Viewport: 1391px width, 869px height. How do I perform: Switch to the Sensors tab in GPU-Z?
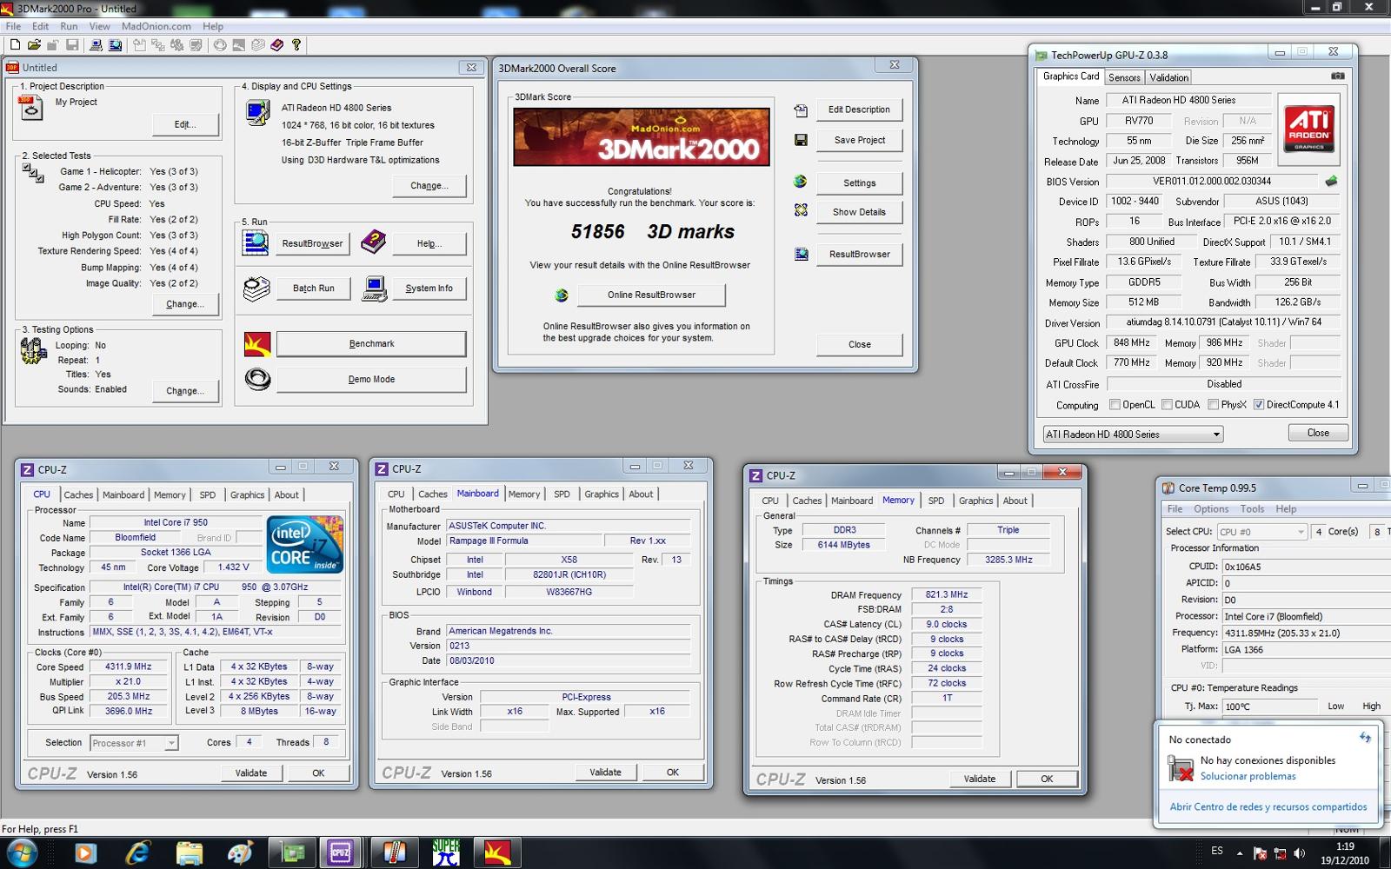1124,77
